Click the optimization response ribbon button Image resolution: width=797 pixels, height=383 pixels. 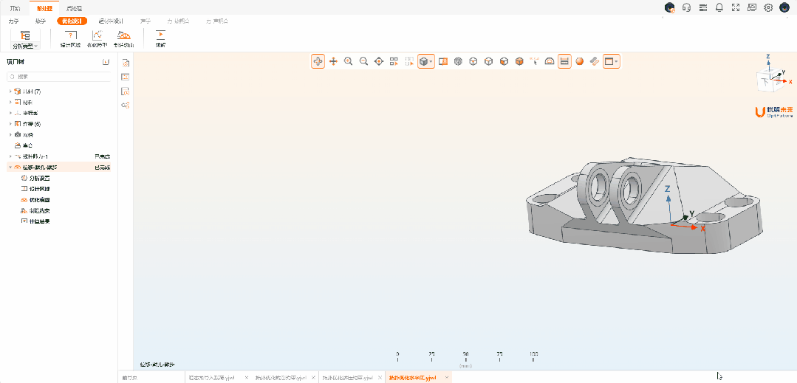97,39
